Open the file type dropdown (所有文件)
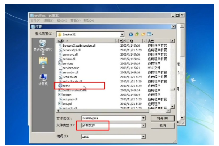 [143, 125]
